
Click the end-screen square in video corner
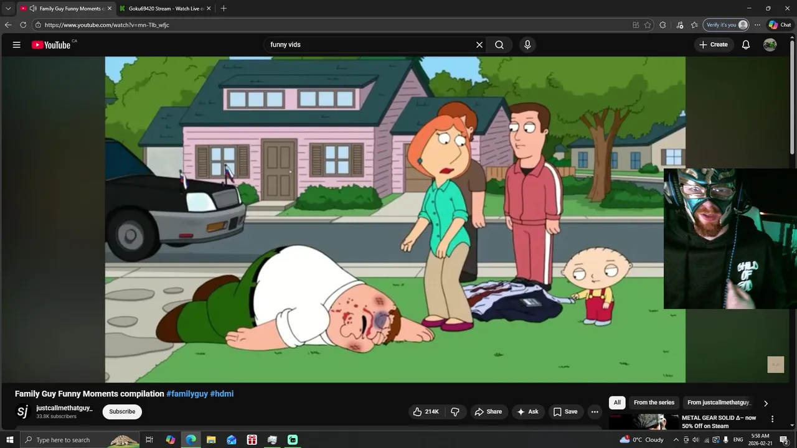point(775,365)
